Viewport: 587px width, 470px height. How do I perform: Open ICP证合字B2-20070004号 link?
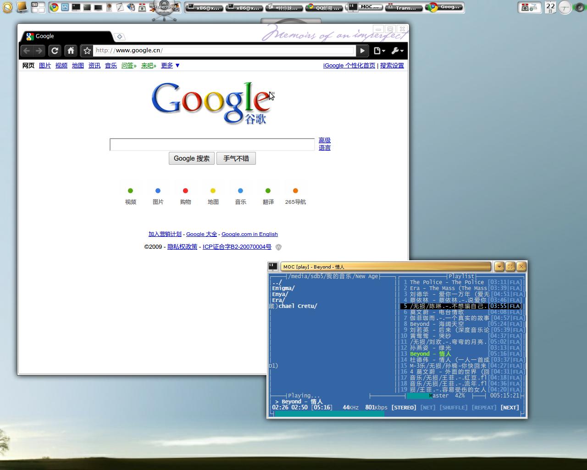[x=237, y=247]
